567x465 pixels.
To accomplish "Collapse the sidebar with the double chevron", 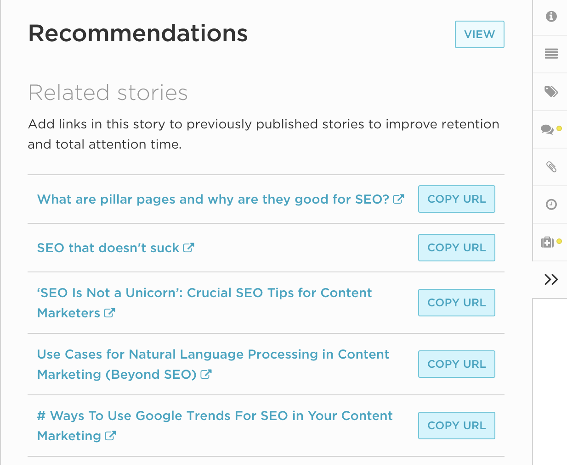I will click(x=550, y=279).
